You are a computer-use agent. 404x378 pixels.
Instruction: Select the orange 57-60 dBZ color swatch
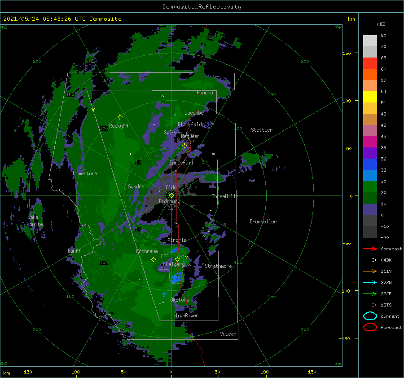click(x=370, y=75)
